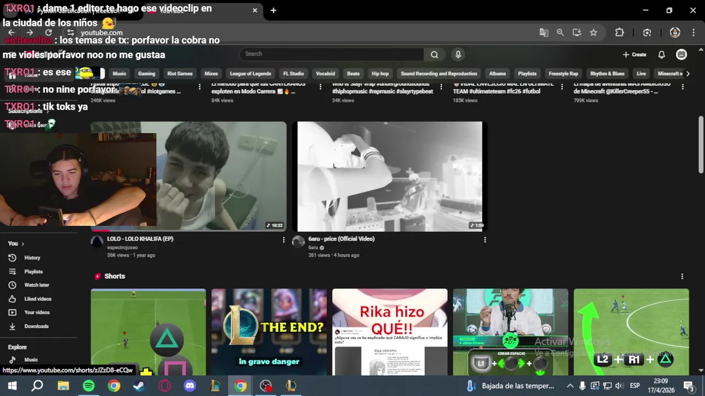Open the volume control in system tray
This screenshot has height=396, width=705.
(x=619, y=386)
